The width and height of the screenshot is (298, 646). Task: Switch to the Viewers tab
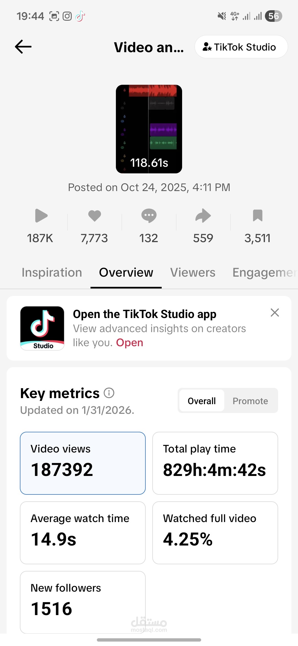click(x=193, y=272)
